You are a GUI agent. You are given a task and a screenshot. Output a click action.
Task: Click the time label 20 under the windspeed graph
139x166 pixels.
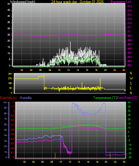(x=105, y=70)
